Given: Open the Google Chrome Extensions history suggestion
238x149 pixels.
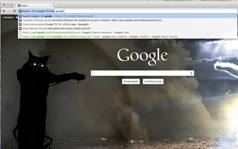Looking at the screenshot, I should tap(128, 32).
